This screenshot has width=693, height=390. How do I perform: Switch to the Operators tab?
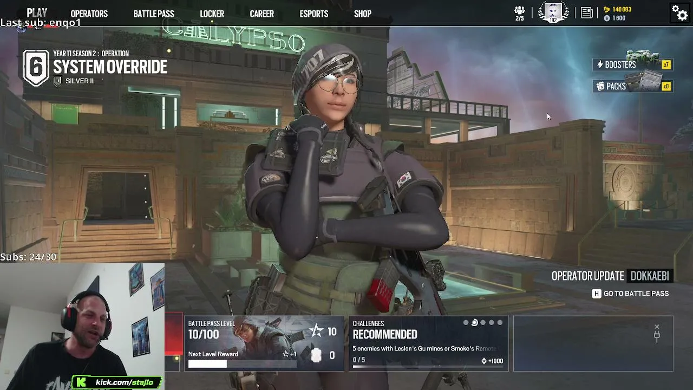[x=89, y=14]
